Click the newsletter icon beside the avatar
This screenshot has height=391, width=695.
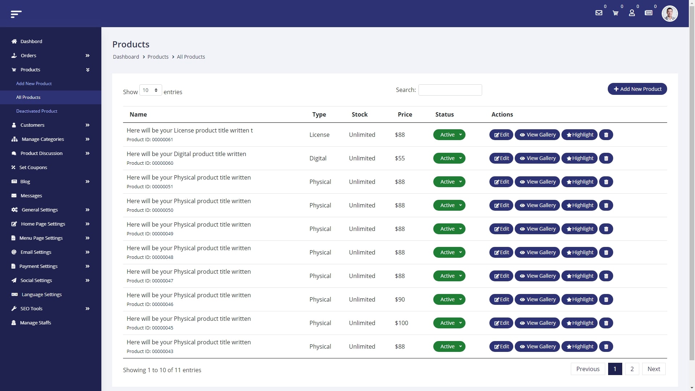pyautogui.click(x=649, y=13)
